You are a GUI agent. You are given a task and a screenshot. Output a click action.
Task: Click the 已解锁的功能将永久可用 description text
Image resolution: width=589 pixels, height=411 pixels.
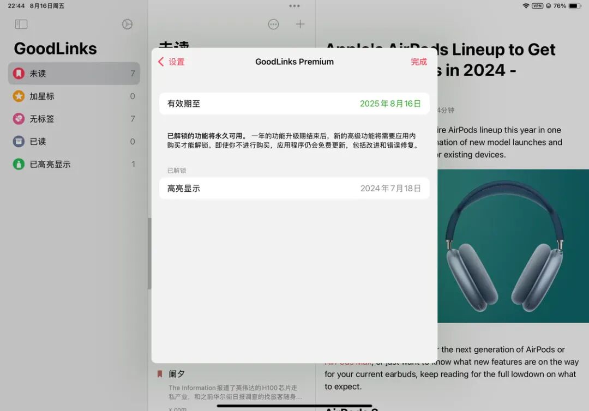pos(293,141)
